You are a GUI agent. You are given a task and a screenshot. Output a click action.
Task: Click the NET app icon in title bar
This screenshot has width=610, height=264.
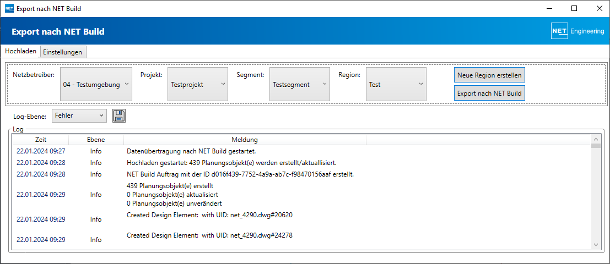pos(9,8)
